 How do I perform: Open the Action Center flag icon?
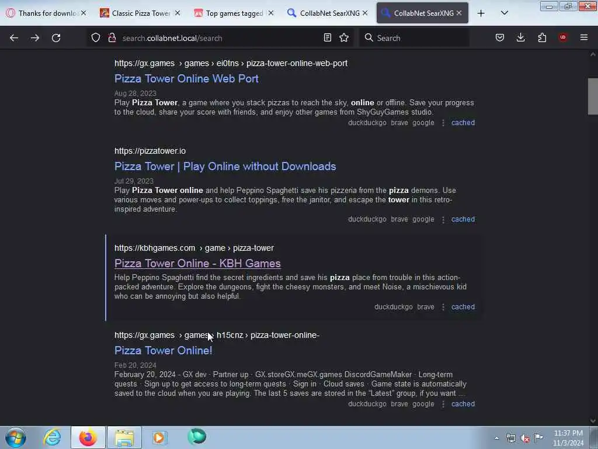pos(539,437)
